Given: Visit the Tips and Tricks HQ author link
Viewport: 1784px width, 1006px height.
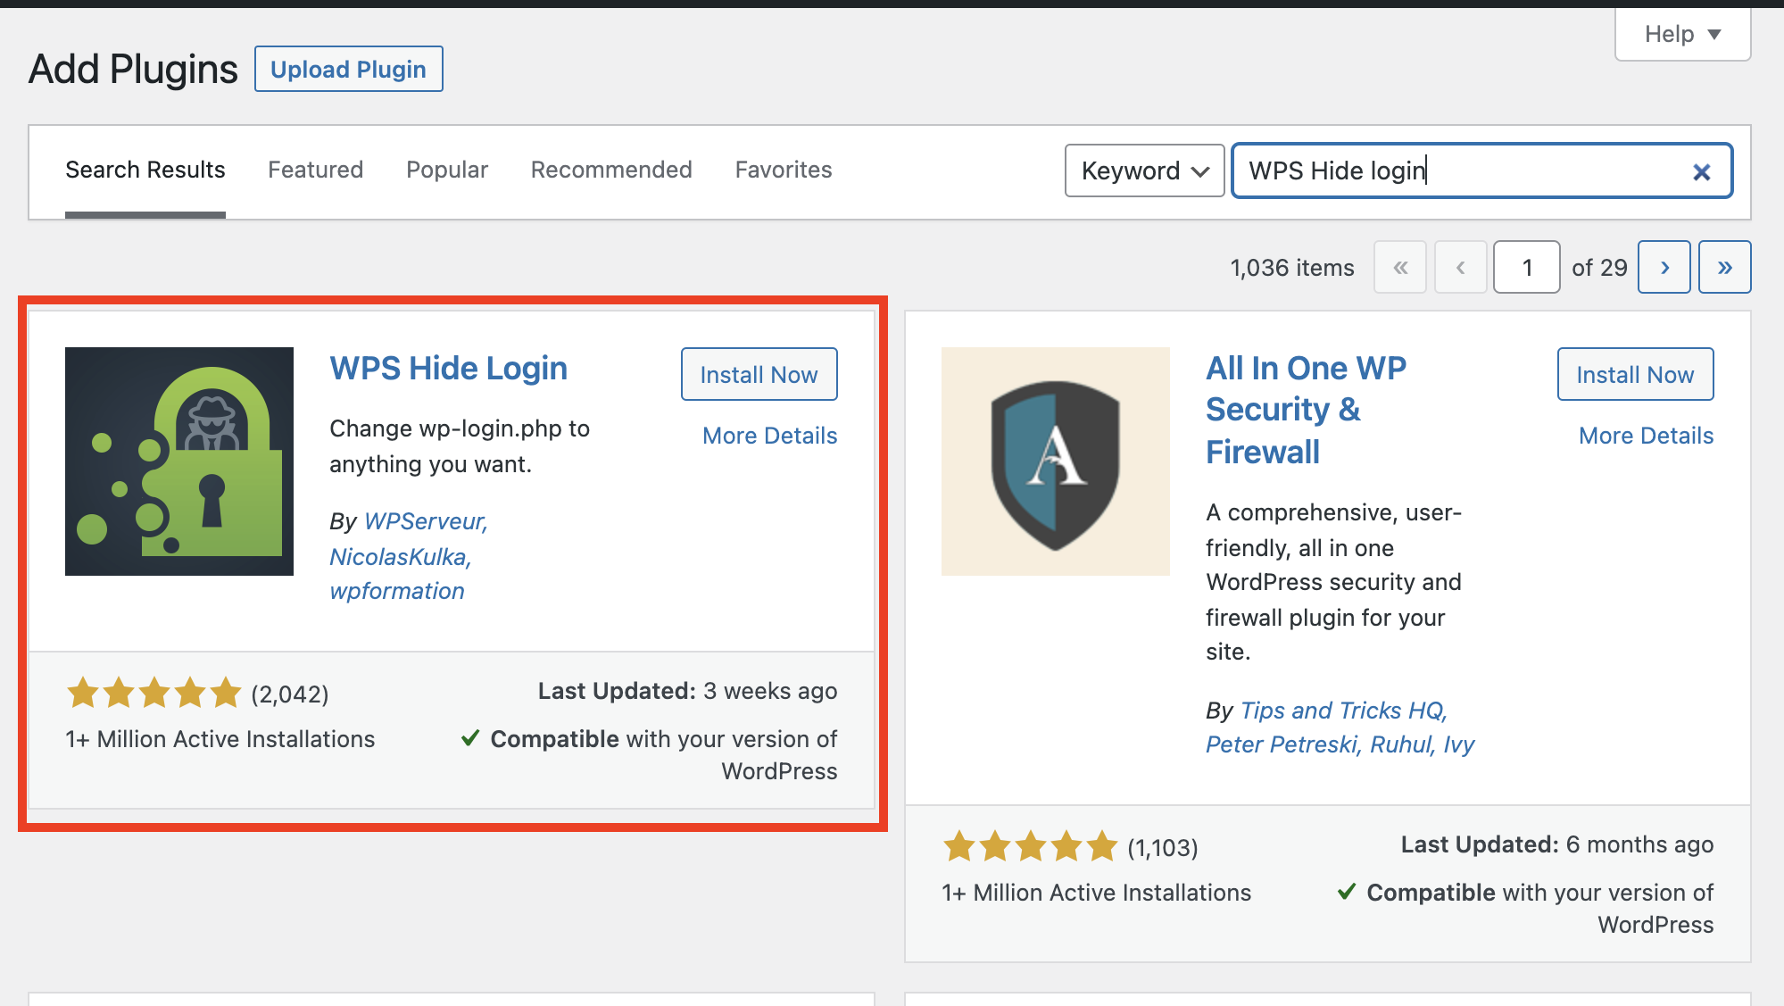Looking at the screenshot, I should click(x=1344, y=711).
